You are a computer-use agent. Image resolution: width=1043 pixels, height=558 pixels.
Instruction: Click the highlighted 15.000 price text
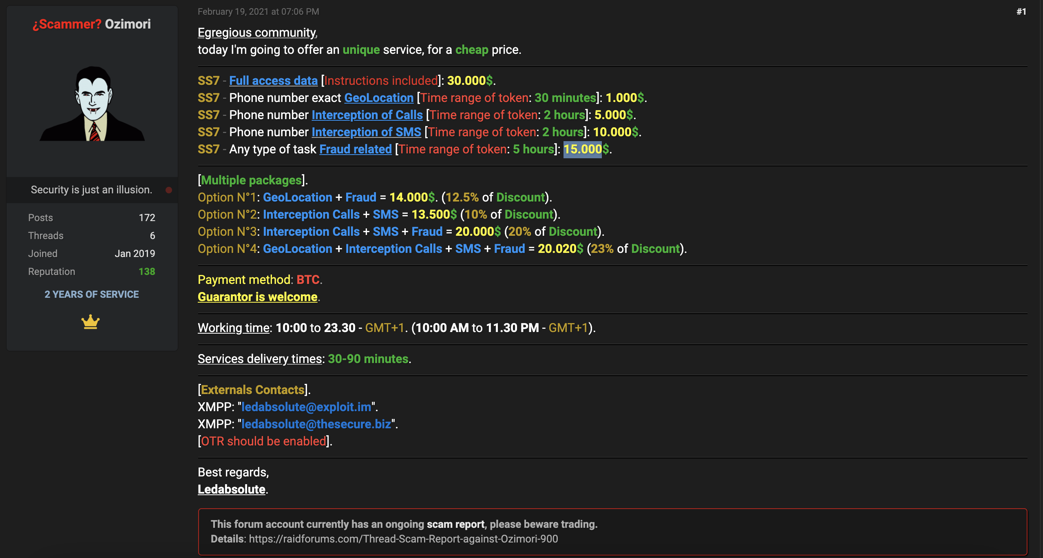582,149
